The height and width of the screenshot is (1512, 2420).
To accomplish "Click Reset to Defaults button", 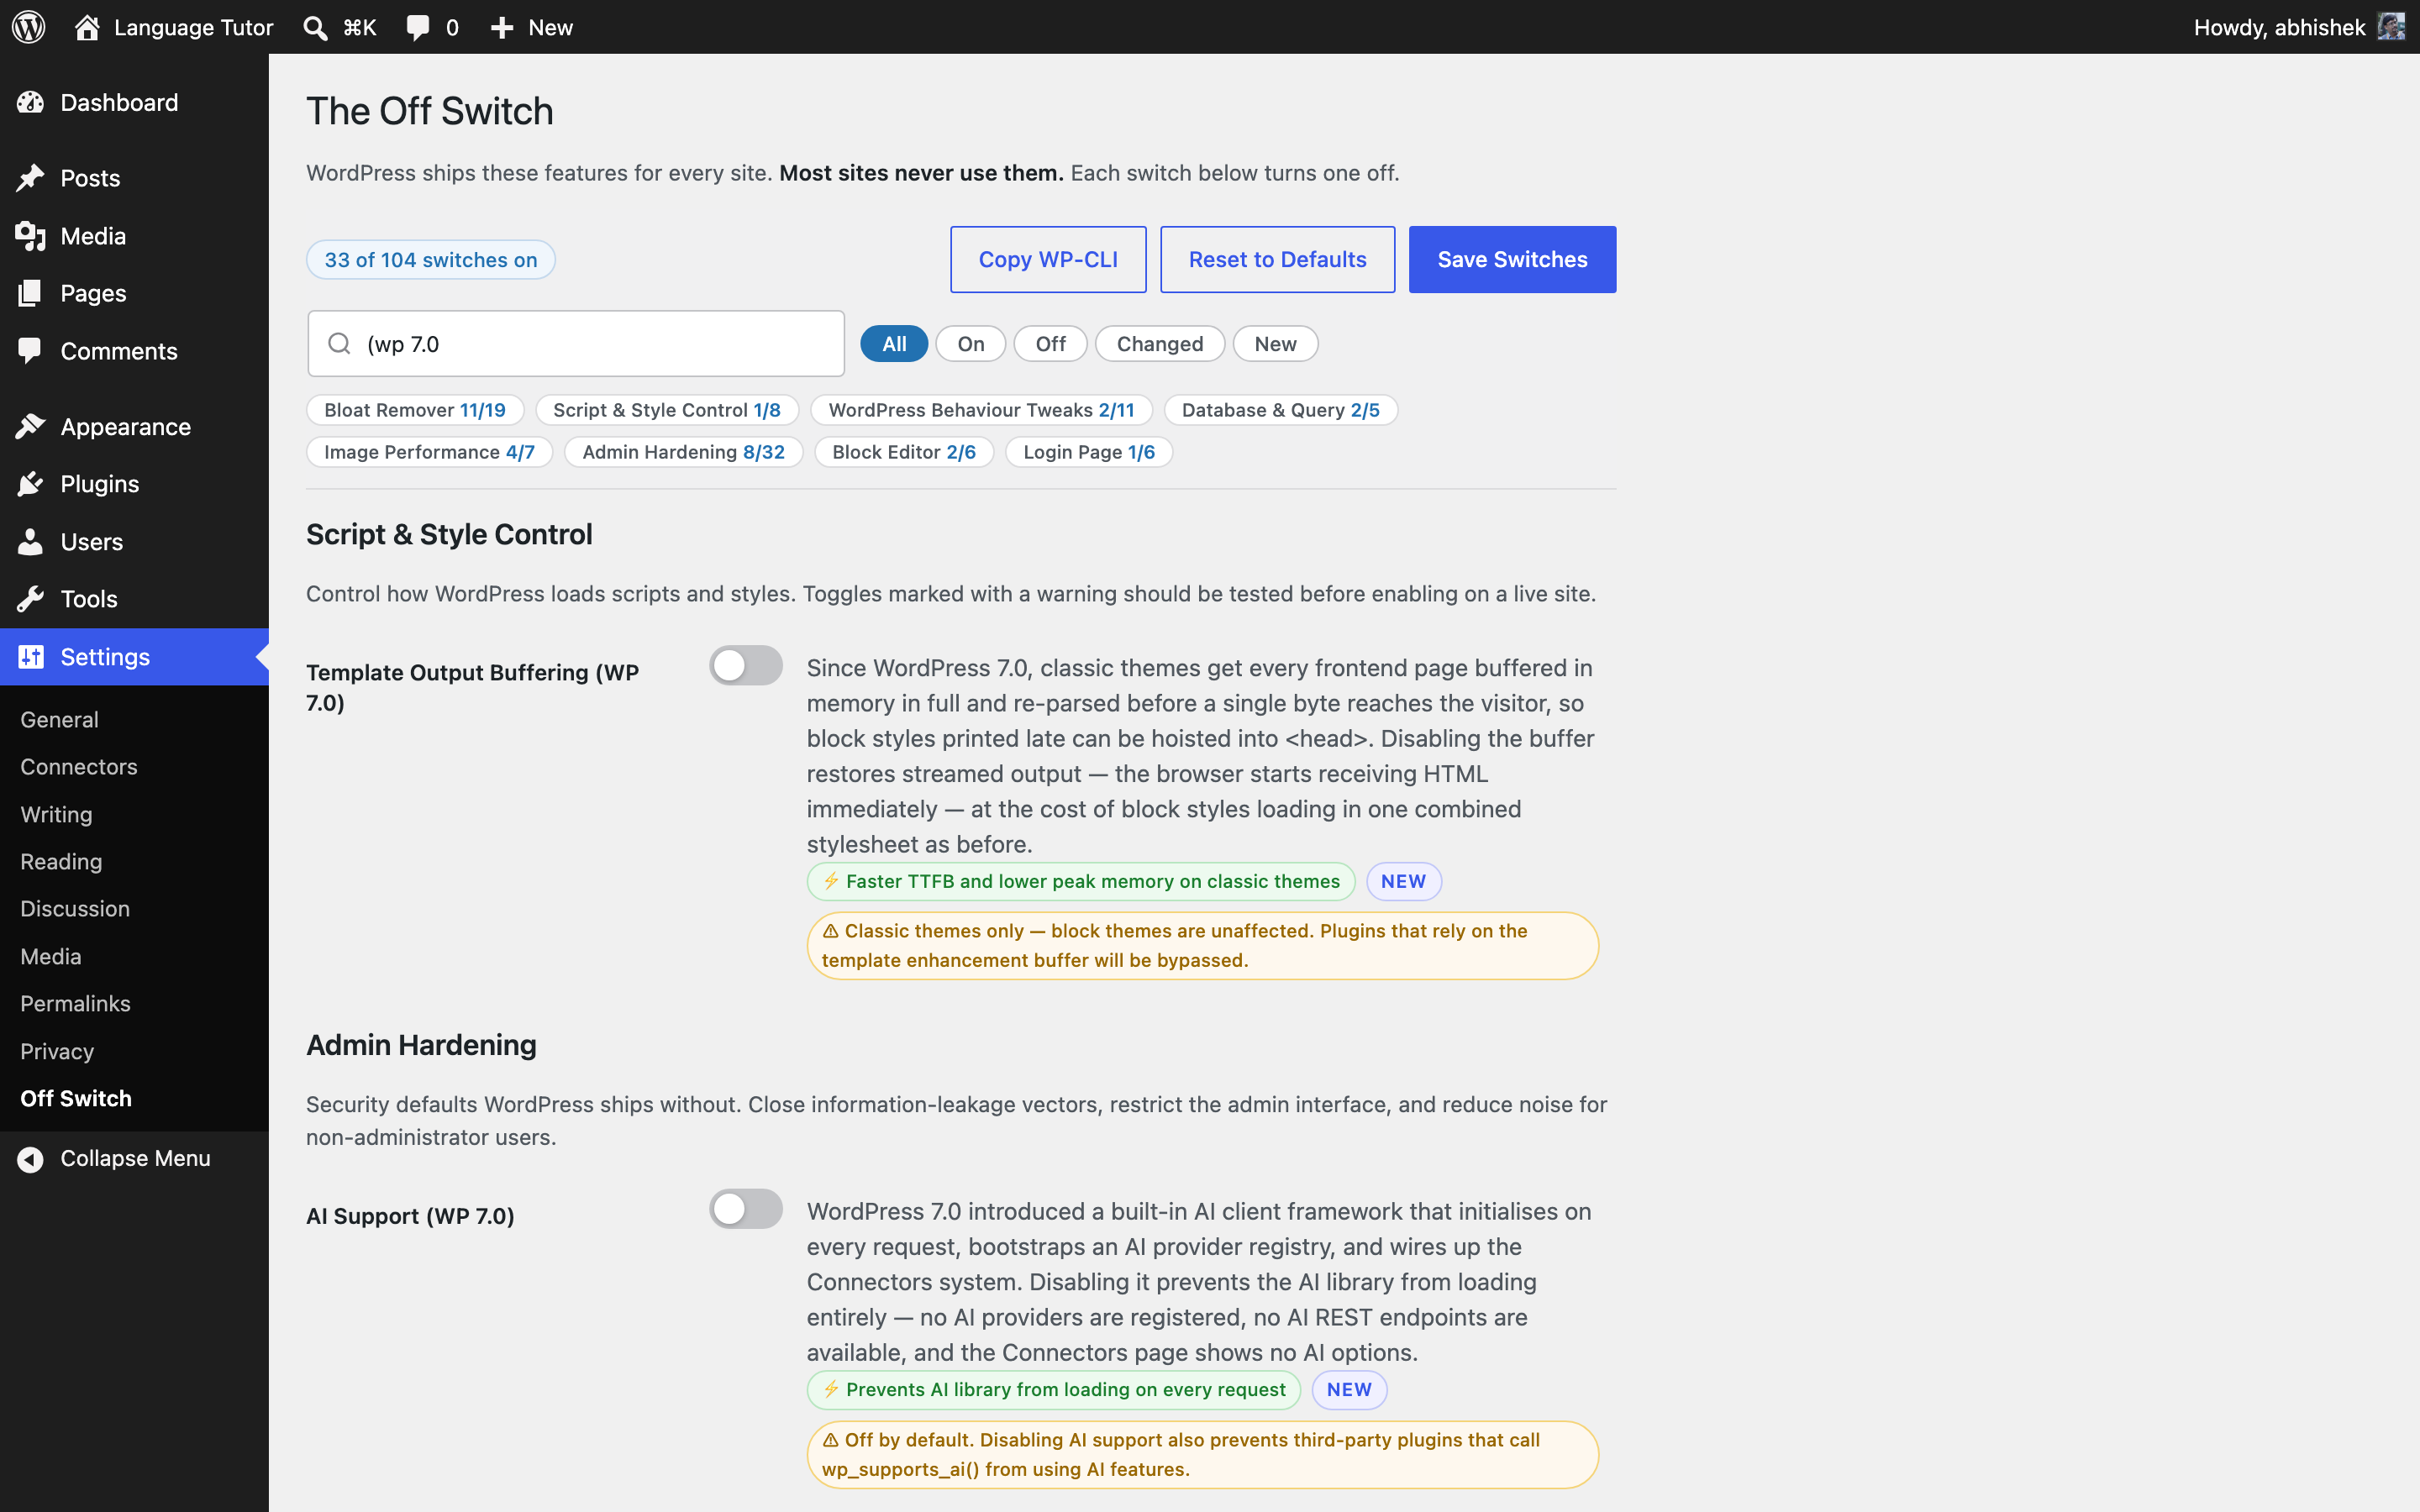I will [x=1277, y=260].
